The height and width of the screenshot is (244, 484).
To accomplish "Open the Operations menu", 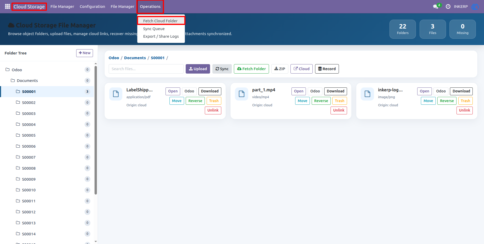I will point(150,7).
